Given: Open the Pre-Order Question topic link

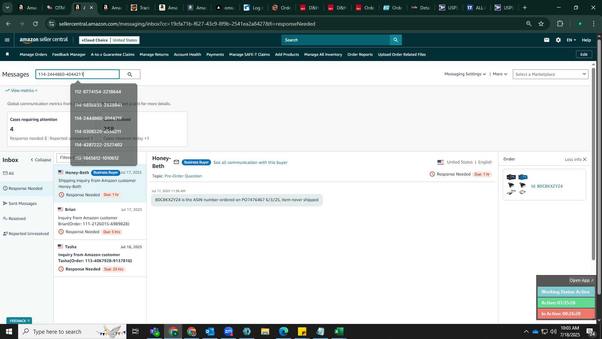Looking at the screenshot, I should pyautogui.click(x=183, y=176).
